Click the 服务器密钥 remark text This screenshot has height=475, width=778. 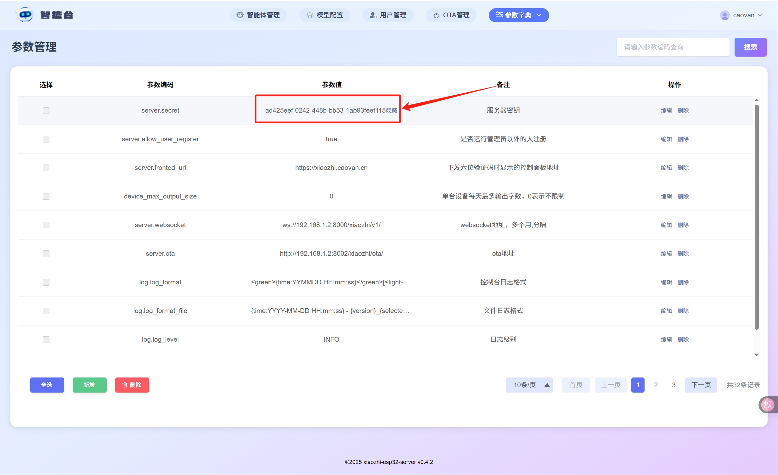click(x=503, y=110)
